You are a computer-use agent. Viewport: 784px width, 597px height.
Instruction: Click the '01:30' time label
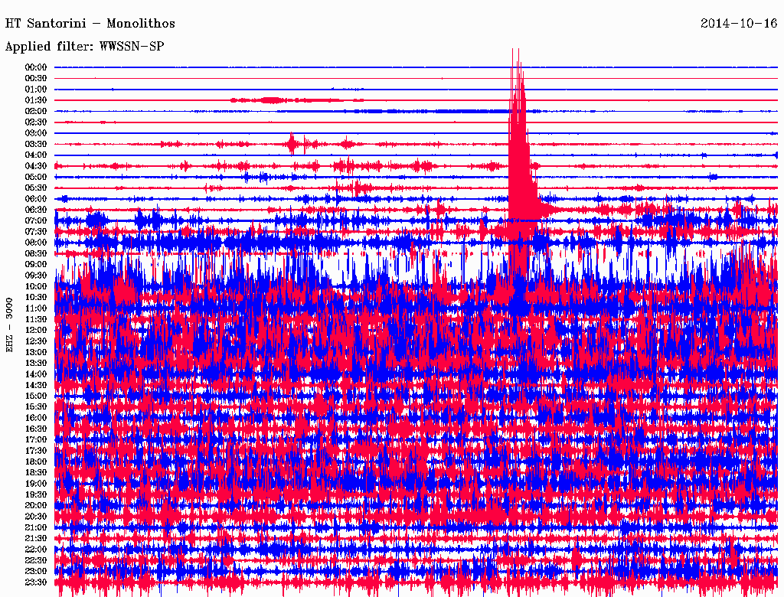pyautogui.click(x=36, y=100)
